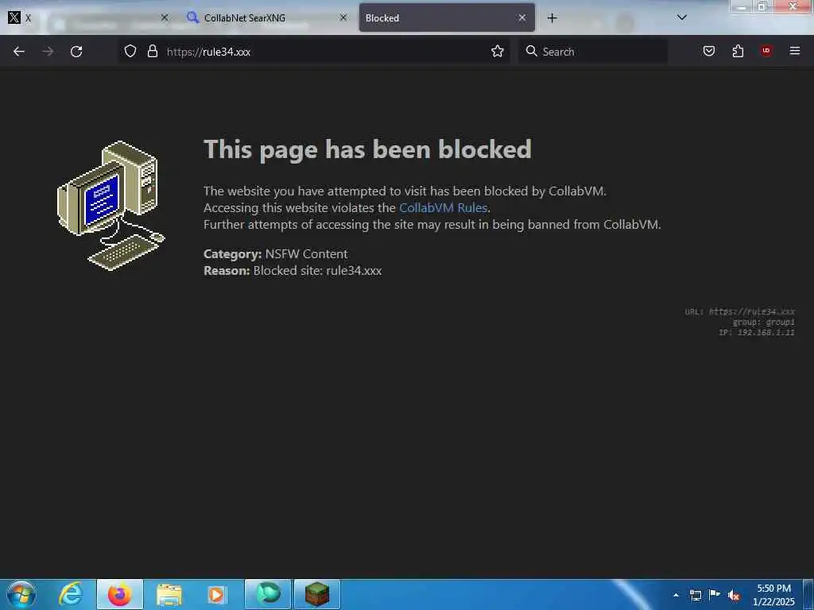This screenshot has width=814, height=610.
Task: Open a new tab with plus button
Action: [552, 18]
